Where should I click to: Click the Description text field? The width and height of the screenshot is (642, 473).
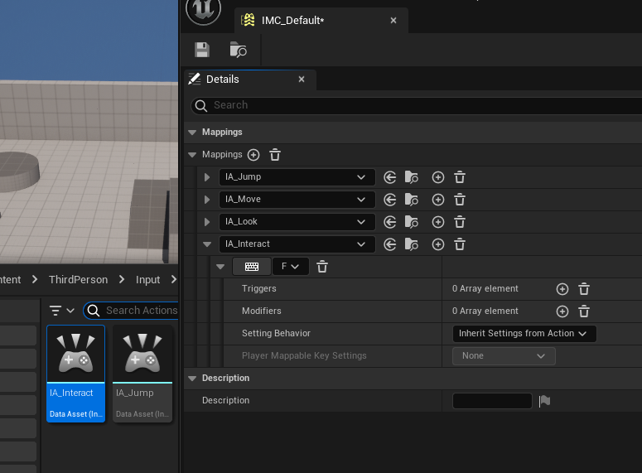click(492, 401)
